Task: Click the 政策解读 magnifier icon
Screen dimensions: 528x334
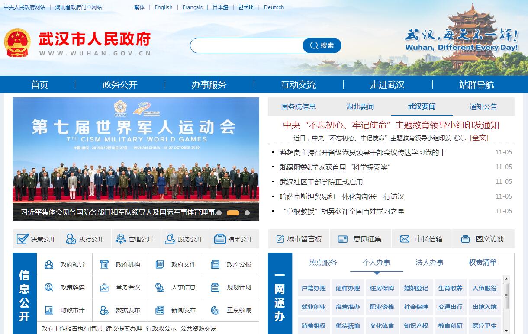Action: 49,287
